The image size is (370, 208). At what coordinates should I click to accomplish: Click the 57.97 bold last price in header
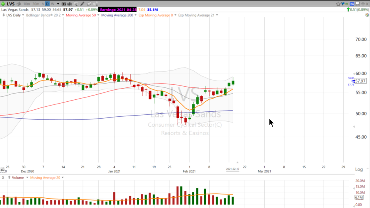[x=68, y=10]
